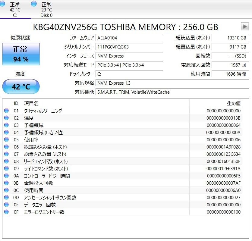Select the リードコマンド数 (ホスト) row

122,161
